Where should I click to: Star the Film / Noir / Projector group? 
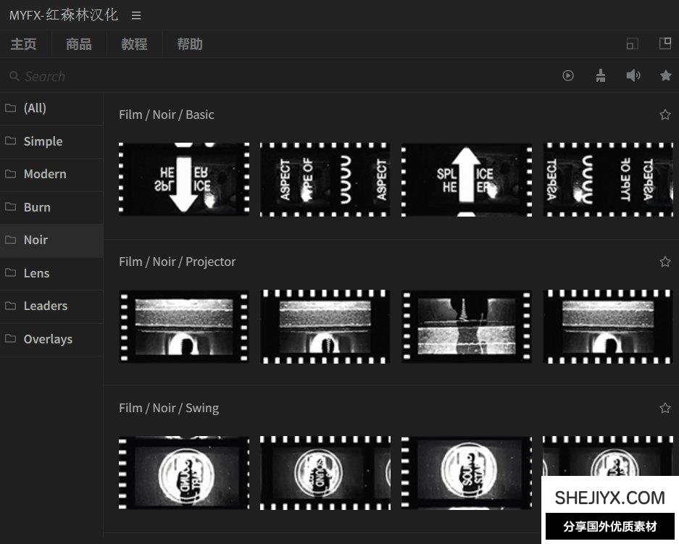point(665,261)
